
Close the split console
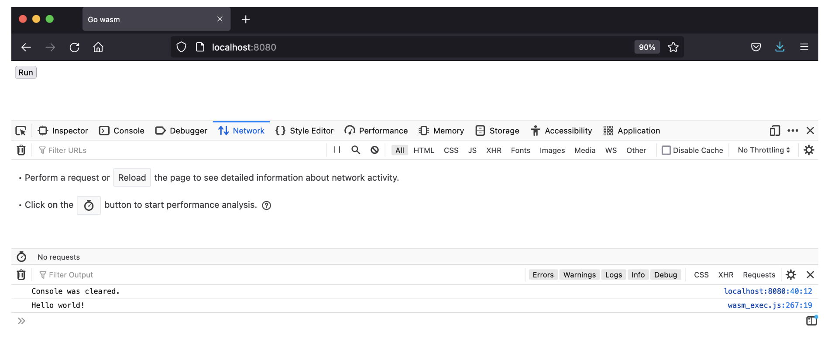point(810,275)
